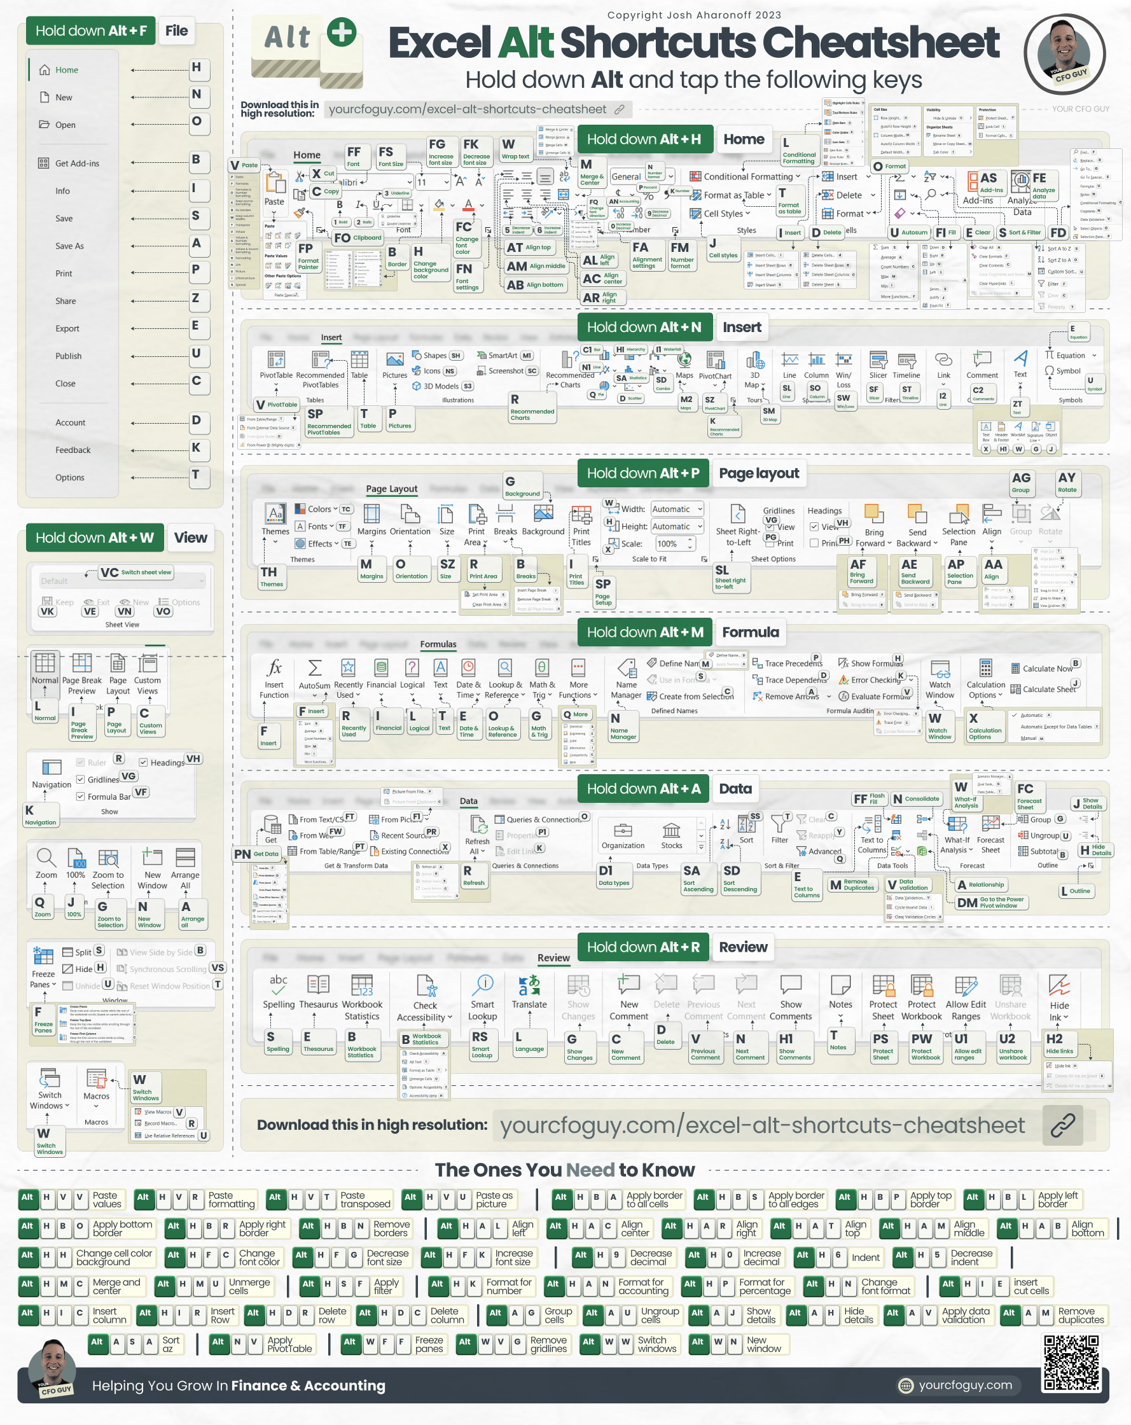Image resolution: width=1131 pixels, height=1425 pixels.
Task: Select Options in the File menu
Action: (x=70, y=477)
